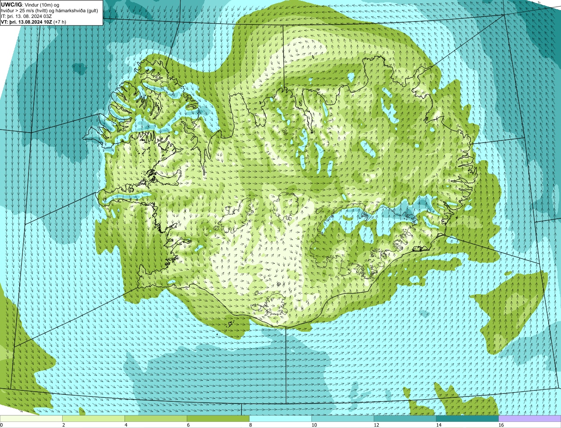Click the '16' label on the color scale
Image resolution: width=561 pixels, height=428 pixels.
(501, 425)
